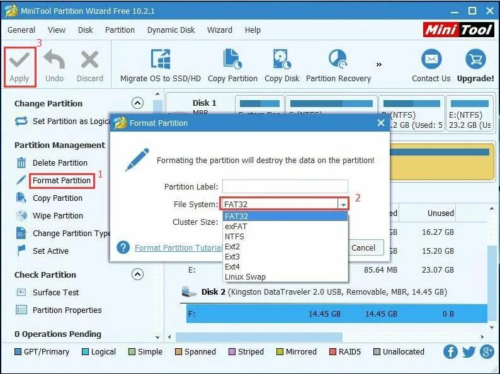
Task: Click the Format Partition pencil icon in sidebar
Action: pyautogui.click(x=21, y=180)
